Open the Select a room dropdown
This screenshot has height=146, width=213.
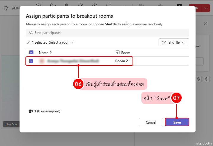61,42
